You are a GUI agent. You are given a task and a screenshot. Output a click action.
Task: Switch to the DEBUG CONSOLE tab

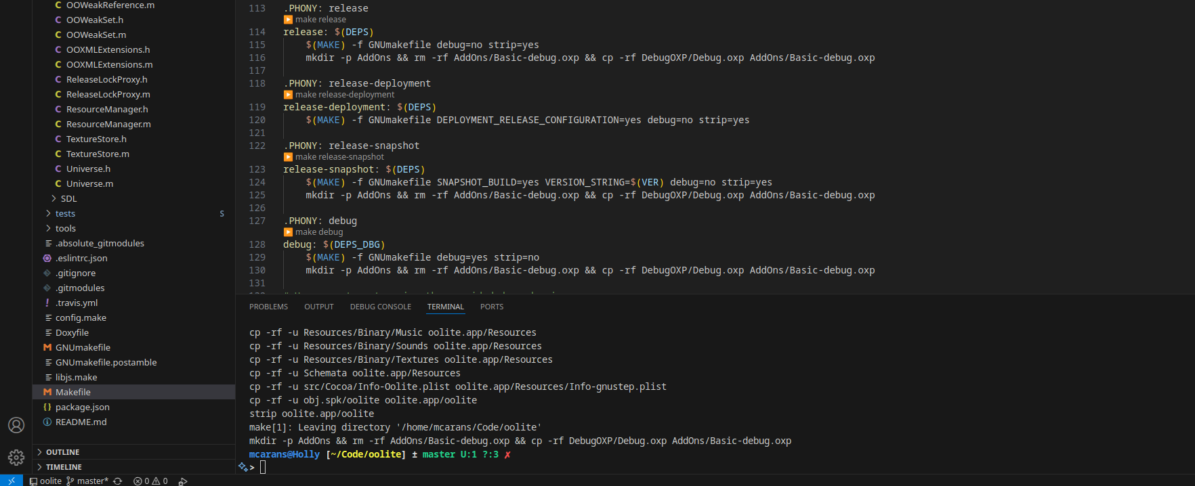[380, 307]
